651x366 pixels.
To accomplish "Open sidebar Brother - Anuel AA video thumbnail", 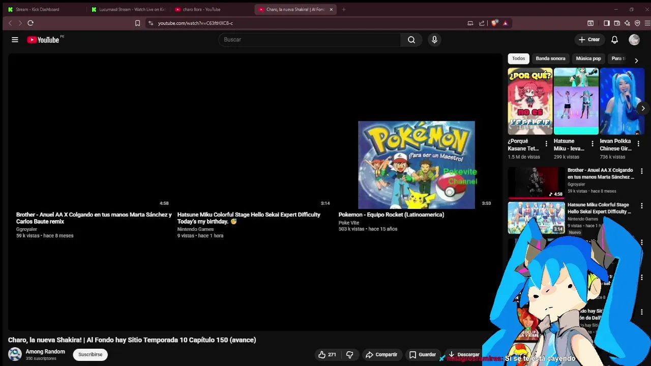I will 536,183.
